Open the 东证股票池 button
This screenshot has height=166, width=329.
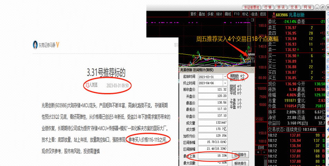coord(252,7)
